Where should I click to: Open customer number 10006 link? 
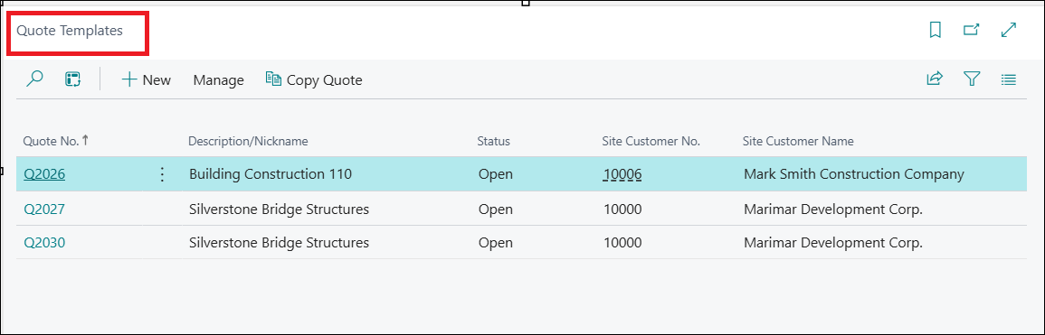[622, 174]
